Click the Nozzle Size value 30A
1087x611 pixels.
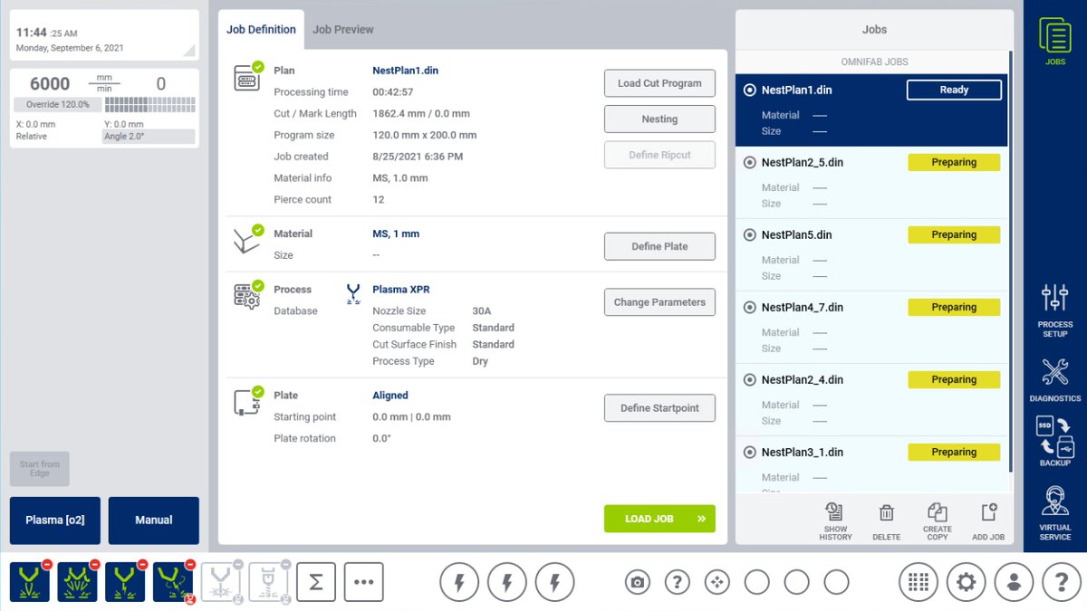pyautogui.click(x=482, y=311)
